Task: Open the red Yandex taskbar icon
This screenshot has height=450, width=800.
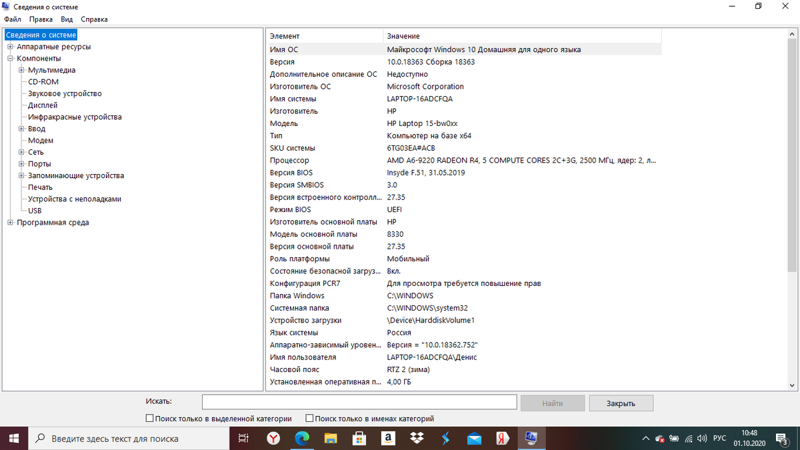Action: click(503, 439)
